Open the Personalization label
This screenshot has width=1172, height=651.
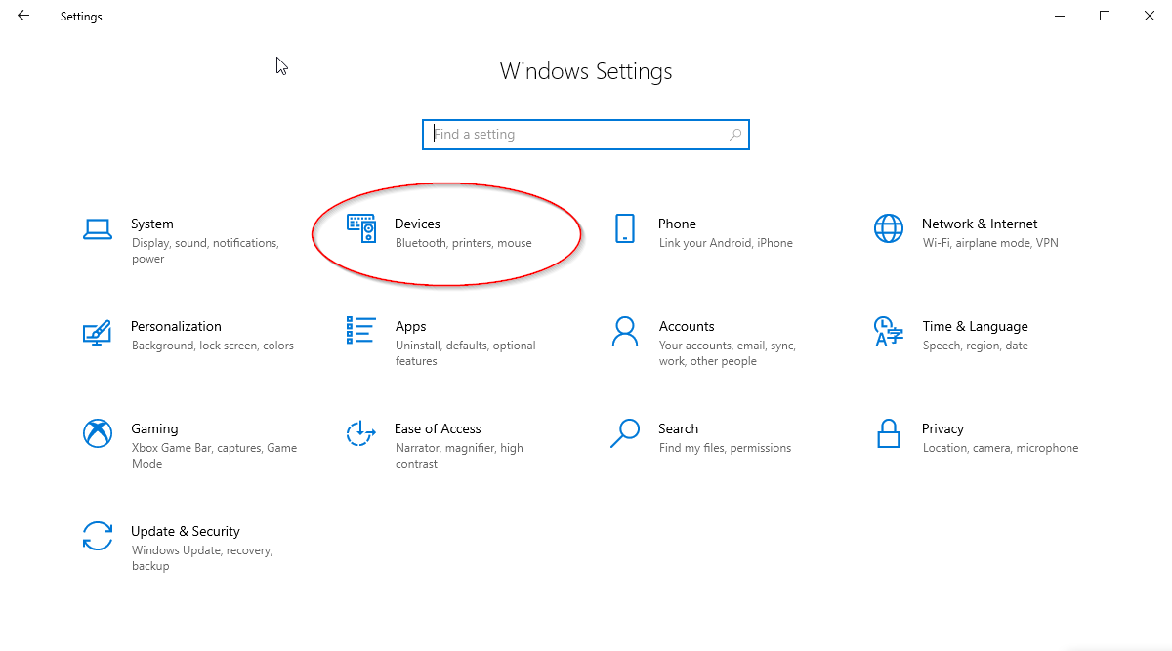(176, 326)
